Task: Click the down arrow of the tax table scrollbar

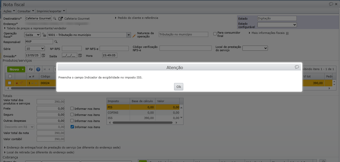Action: (181, 118)
